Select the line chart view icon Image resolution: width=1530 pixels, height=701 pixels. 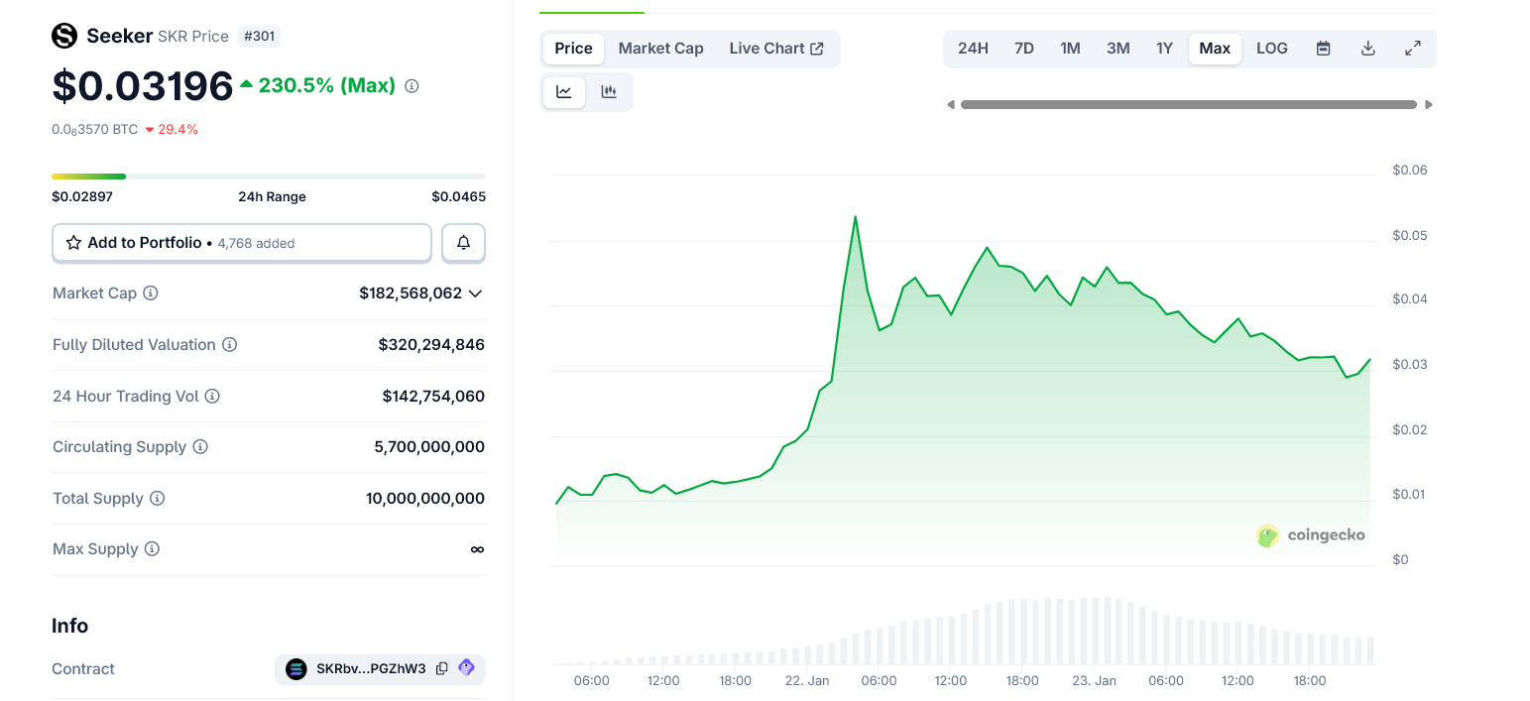click(563, 91)
